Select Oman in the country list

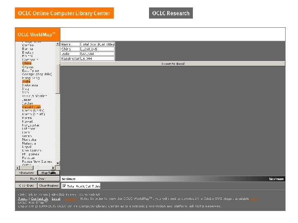click(x=27, y=136)
